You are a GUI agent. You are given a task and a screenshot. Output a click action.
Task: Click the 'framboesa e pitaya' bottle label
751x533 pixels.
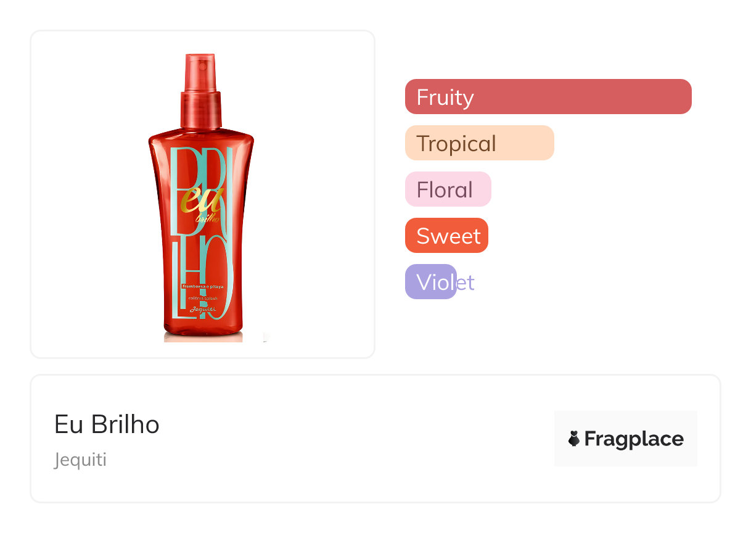pos(202,286)
